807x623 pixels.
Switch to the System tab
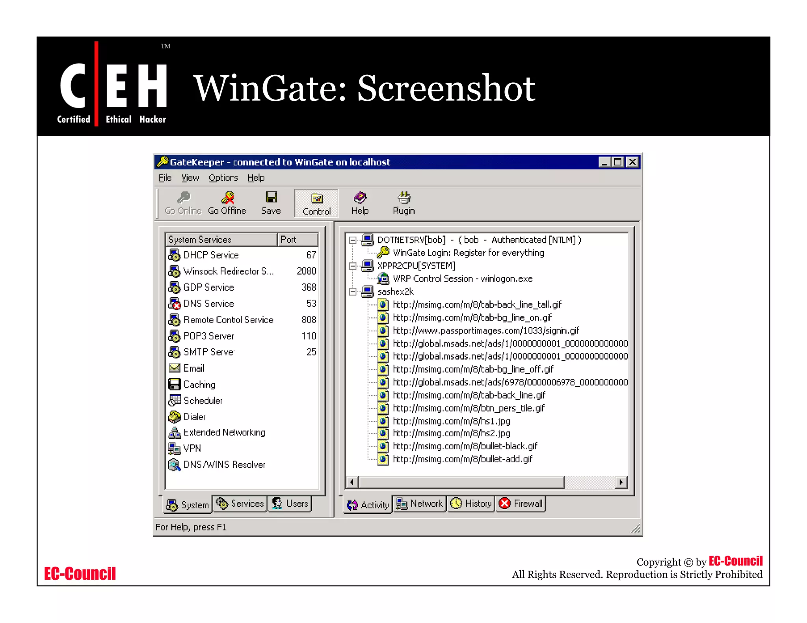[188, 505]
